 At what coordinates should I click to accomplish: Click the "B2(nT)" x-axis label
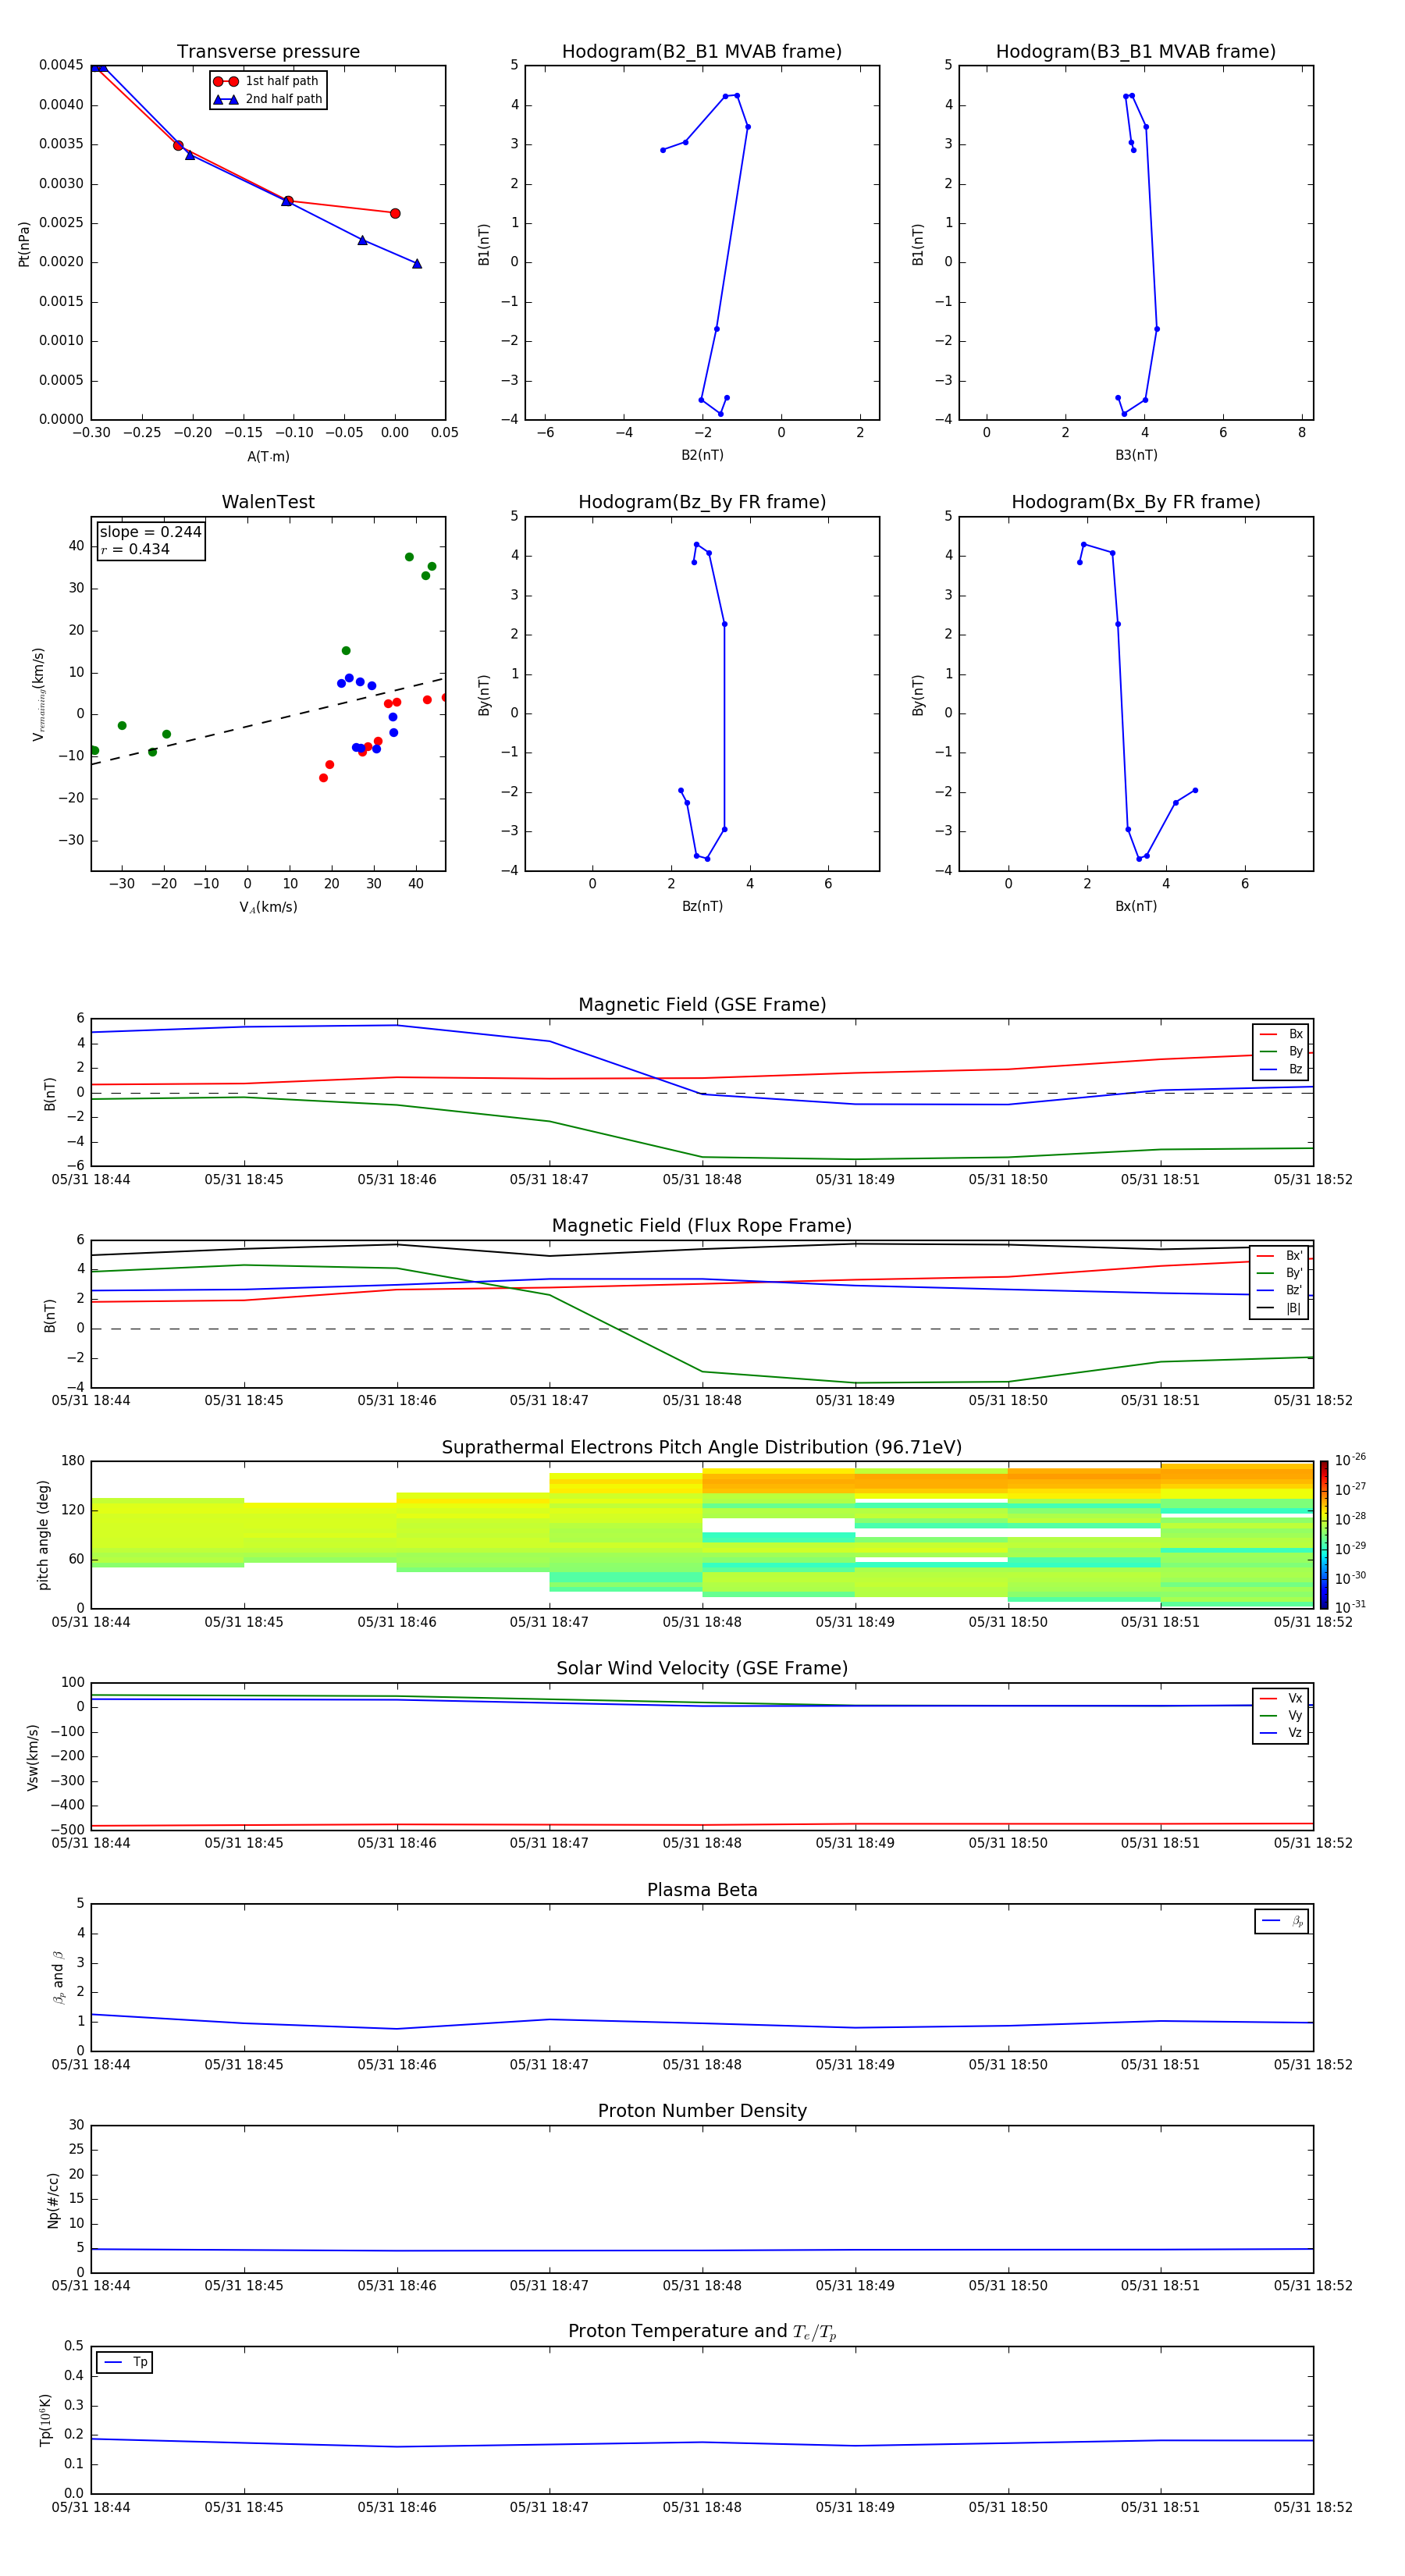702,456
